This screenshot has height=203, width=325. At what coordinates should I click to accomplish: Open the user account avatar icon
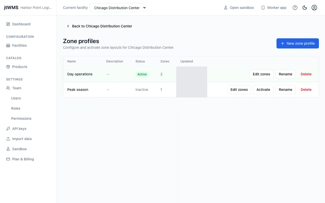click(314, 8)
